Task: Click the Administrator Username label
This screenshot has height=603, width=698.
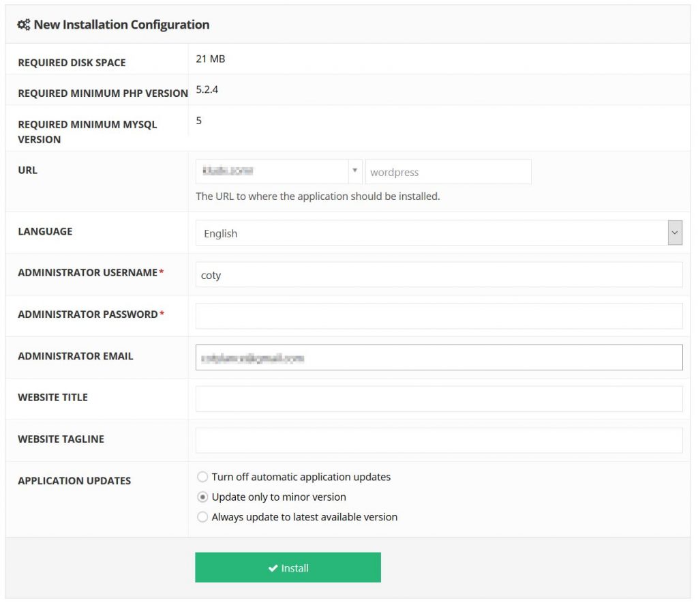Action: (88, 273)
